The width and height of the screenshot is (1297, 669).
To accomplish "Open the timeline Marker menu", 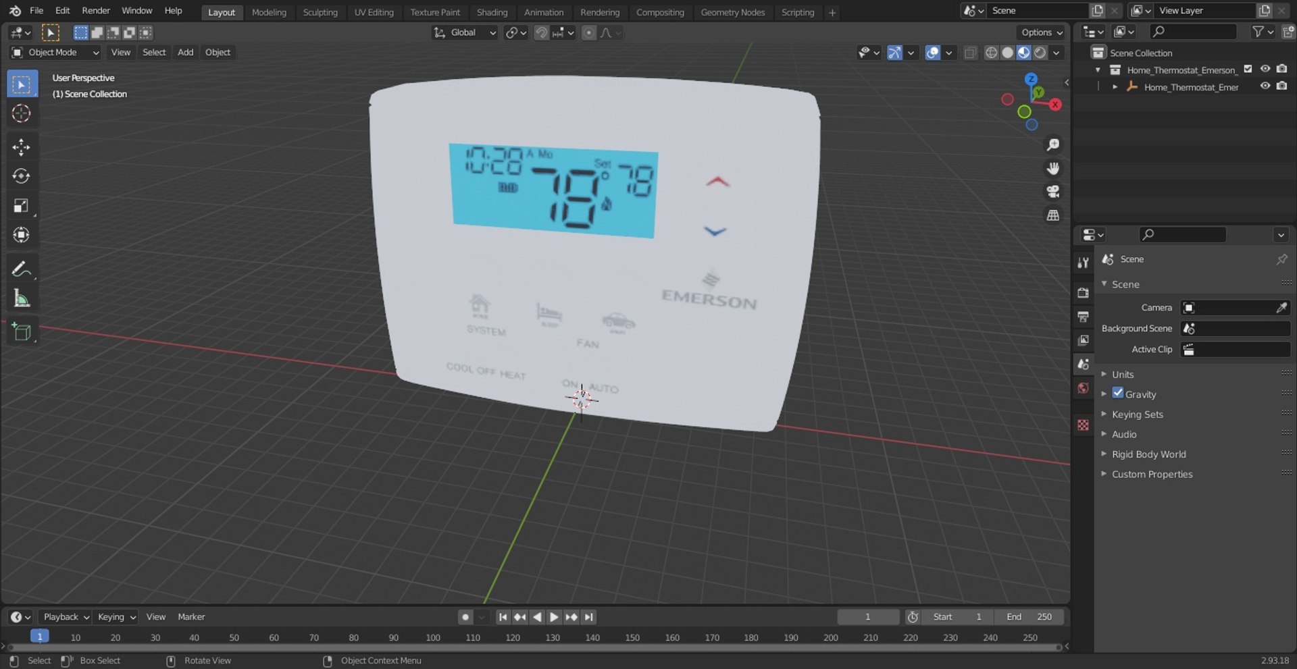I will coord(191,617).
